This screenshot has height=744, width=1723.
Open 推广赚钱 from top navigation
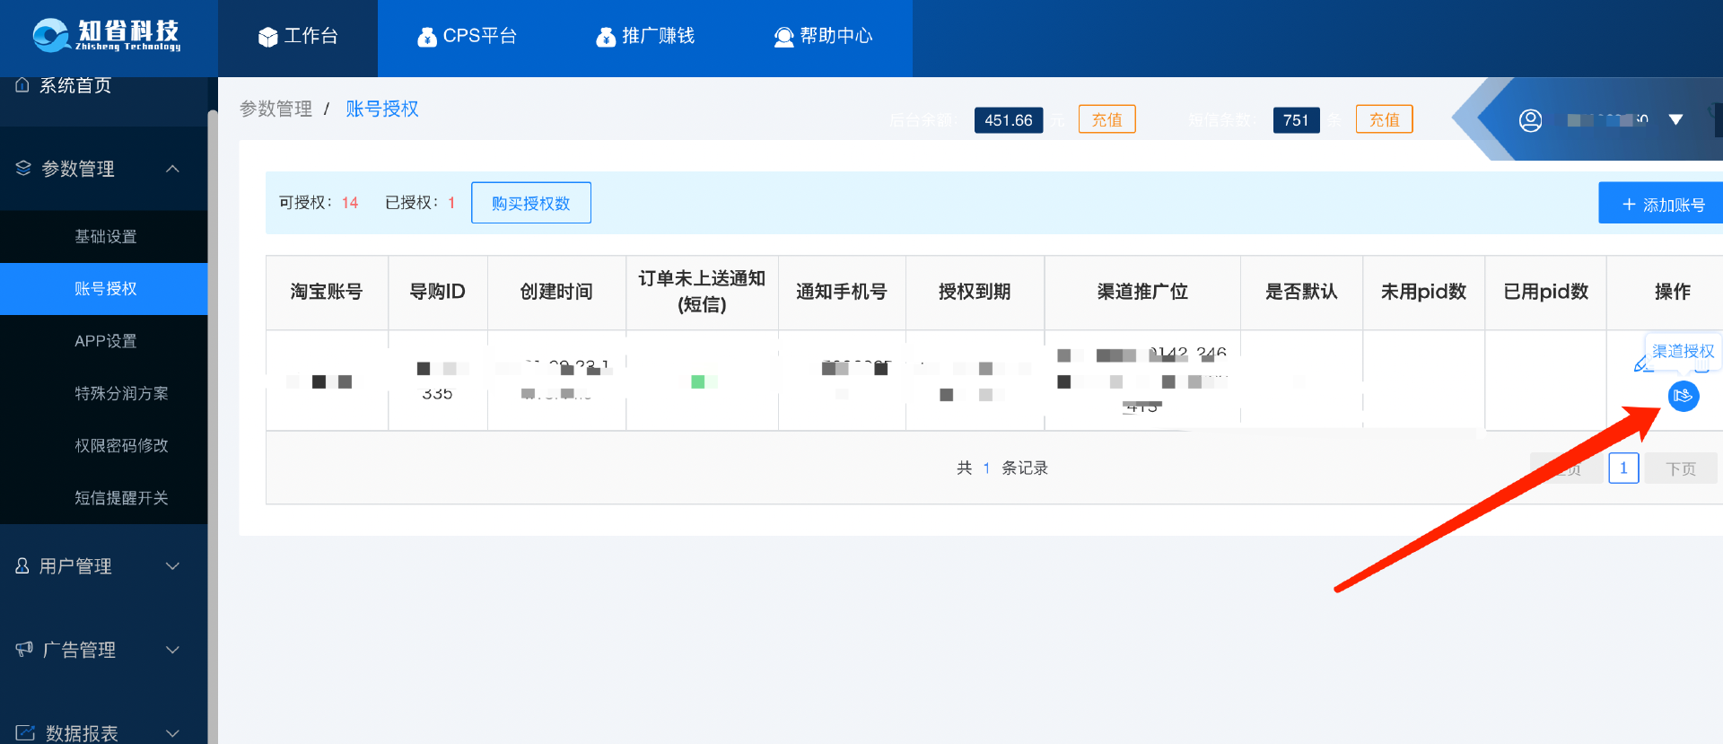click(x=645, y=36)
